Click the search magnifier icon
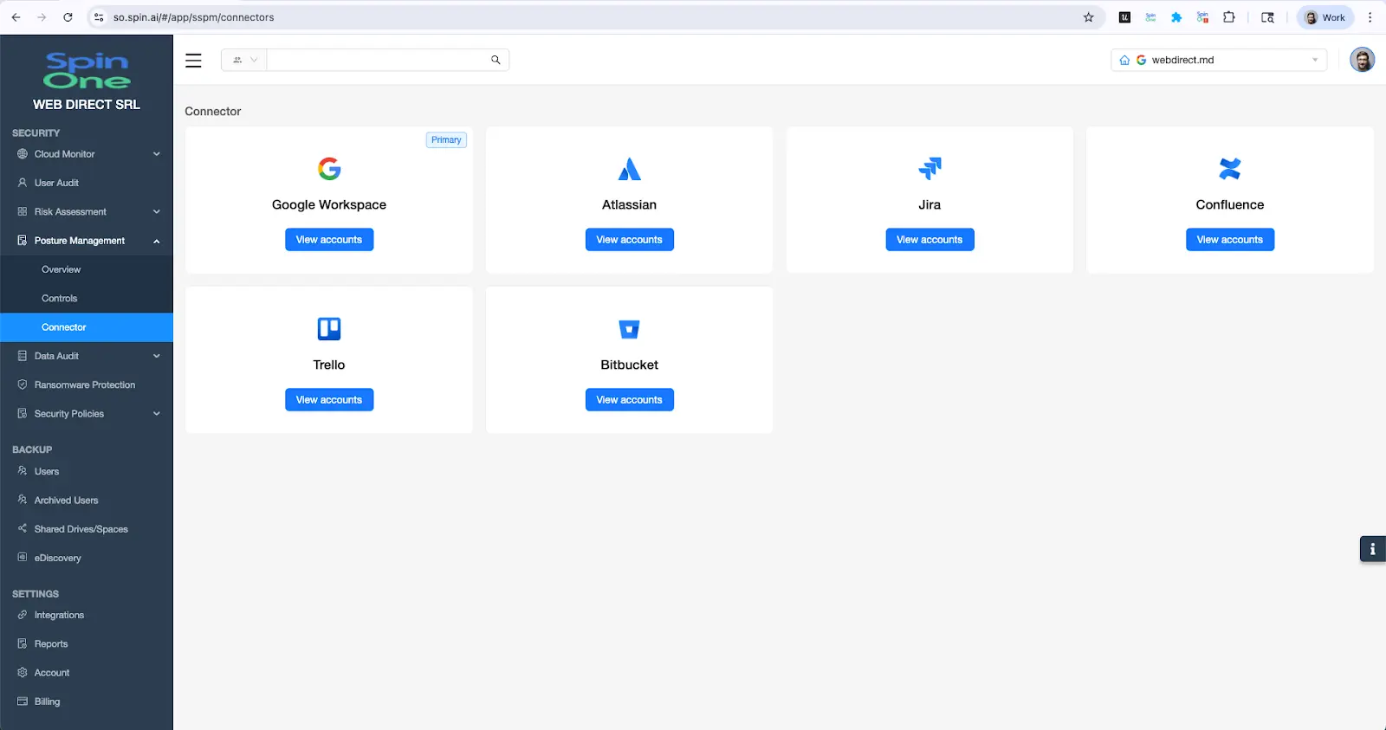Image resolution: width=1386 pixels, height=730 pixels. [495, 60]
